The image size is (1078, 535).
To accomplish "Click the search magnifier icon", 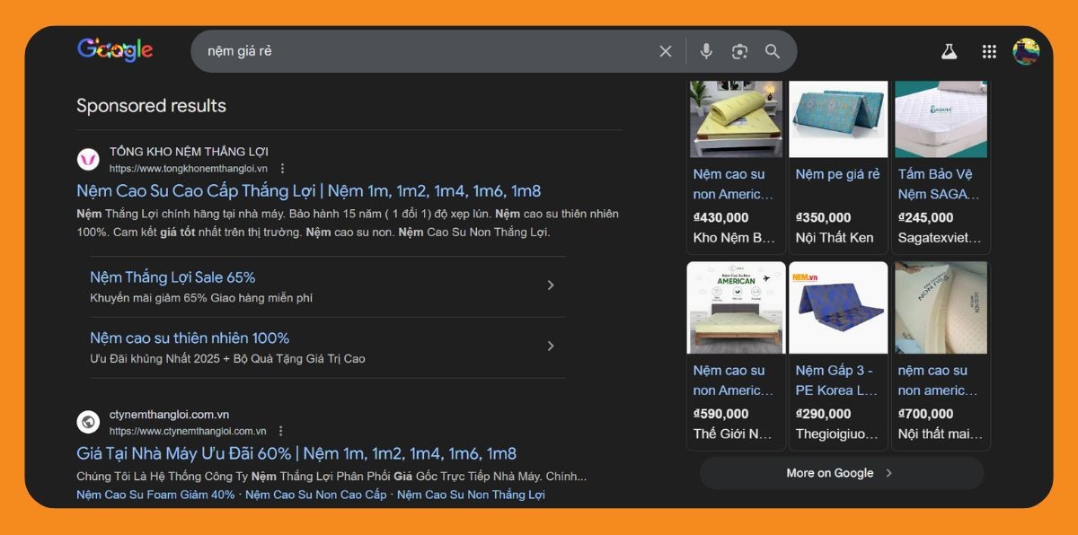I will [x=773, y=51].
